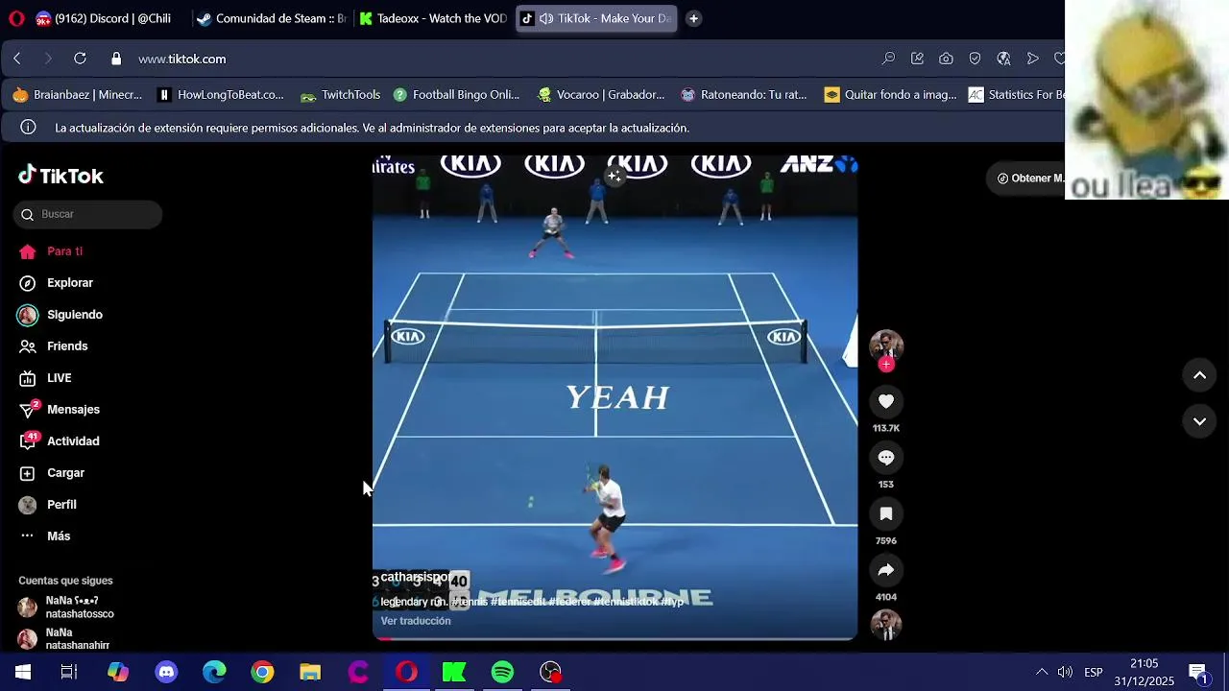This screenshot has height=691, width=1229.
Task: Bookmark the video with 7596 saves
Action: click(x=886, y=514)
